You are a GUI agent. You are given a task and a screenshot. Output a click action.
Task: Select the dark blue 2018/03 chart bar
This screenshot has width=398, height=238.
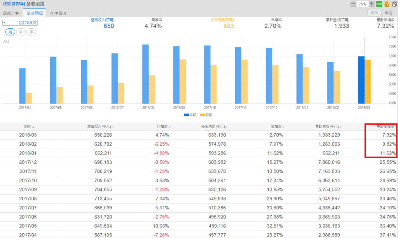[361, 80]
